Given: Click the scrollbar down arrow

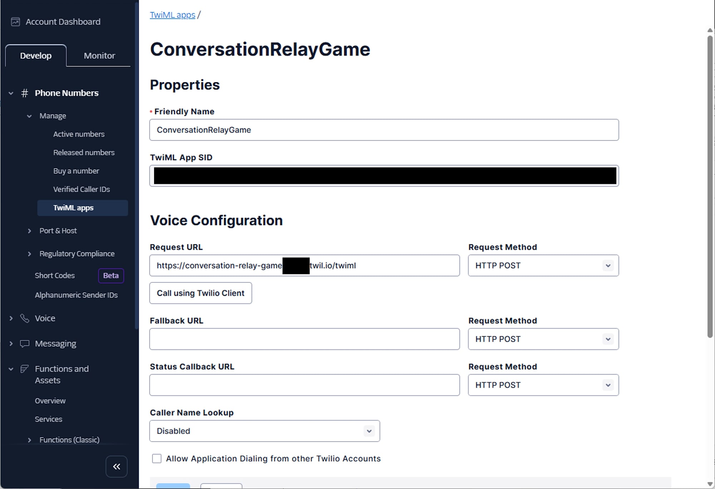Looking at the screenshot, I should [710, 484].
